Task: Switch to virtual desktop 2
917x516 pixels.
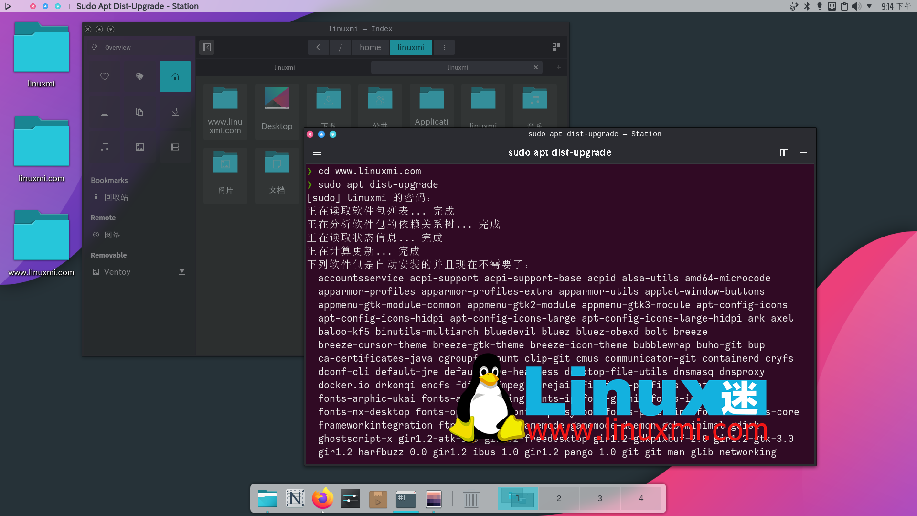Action: (x=559, y=498)
